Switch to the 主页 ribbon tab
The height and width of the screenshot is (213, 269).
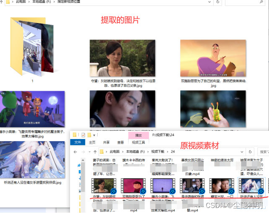click(x=92, y=142)
